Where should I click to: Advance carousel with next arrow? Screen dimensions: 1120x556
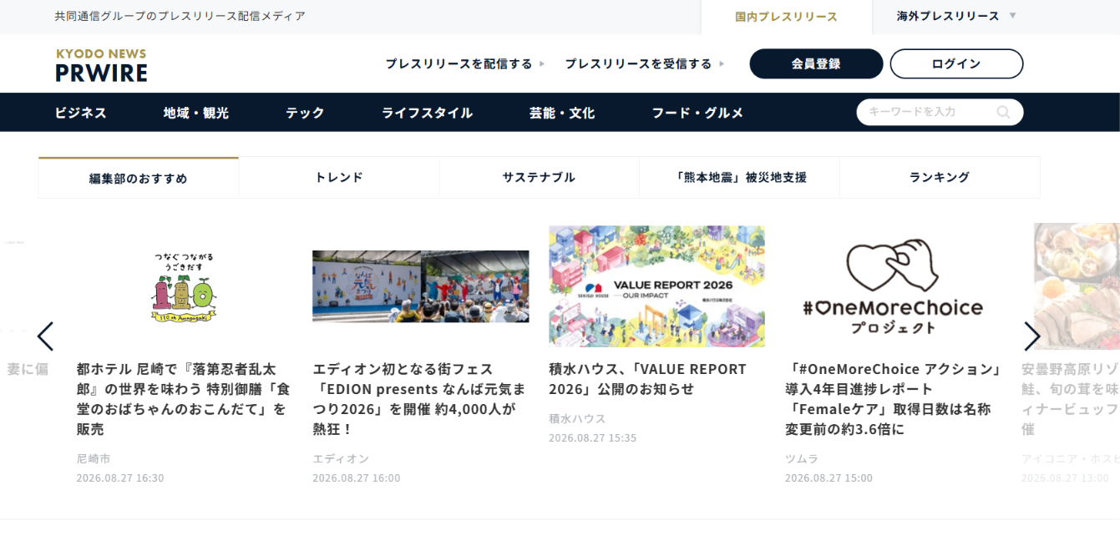click(1032, 336)
